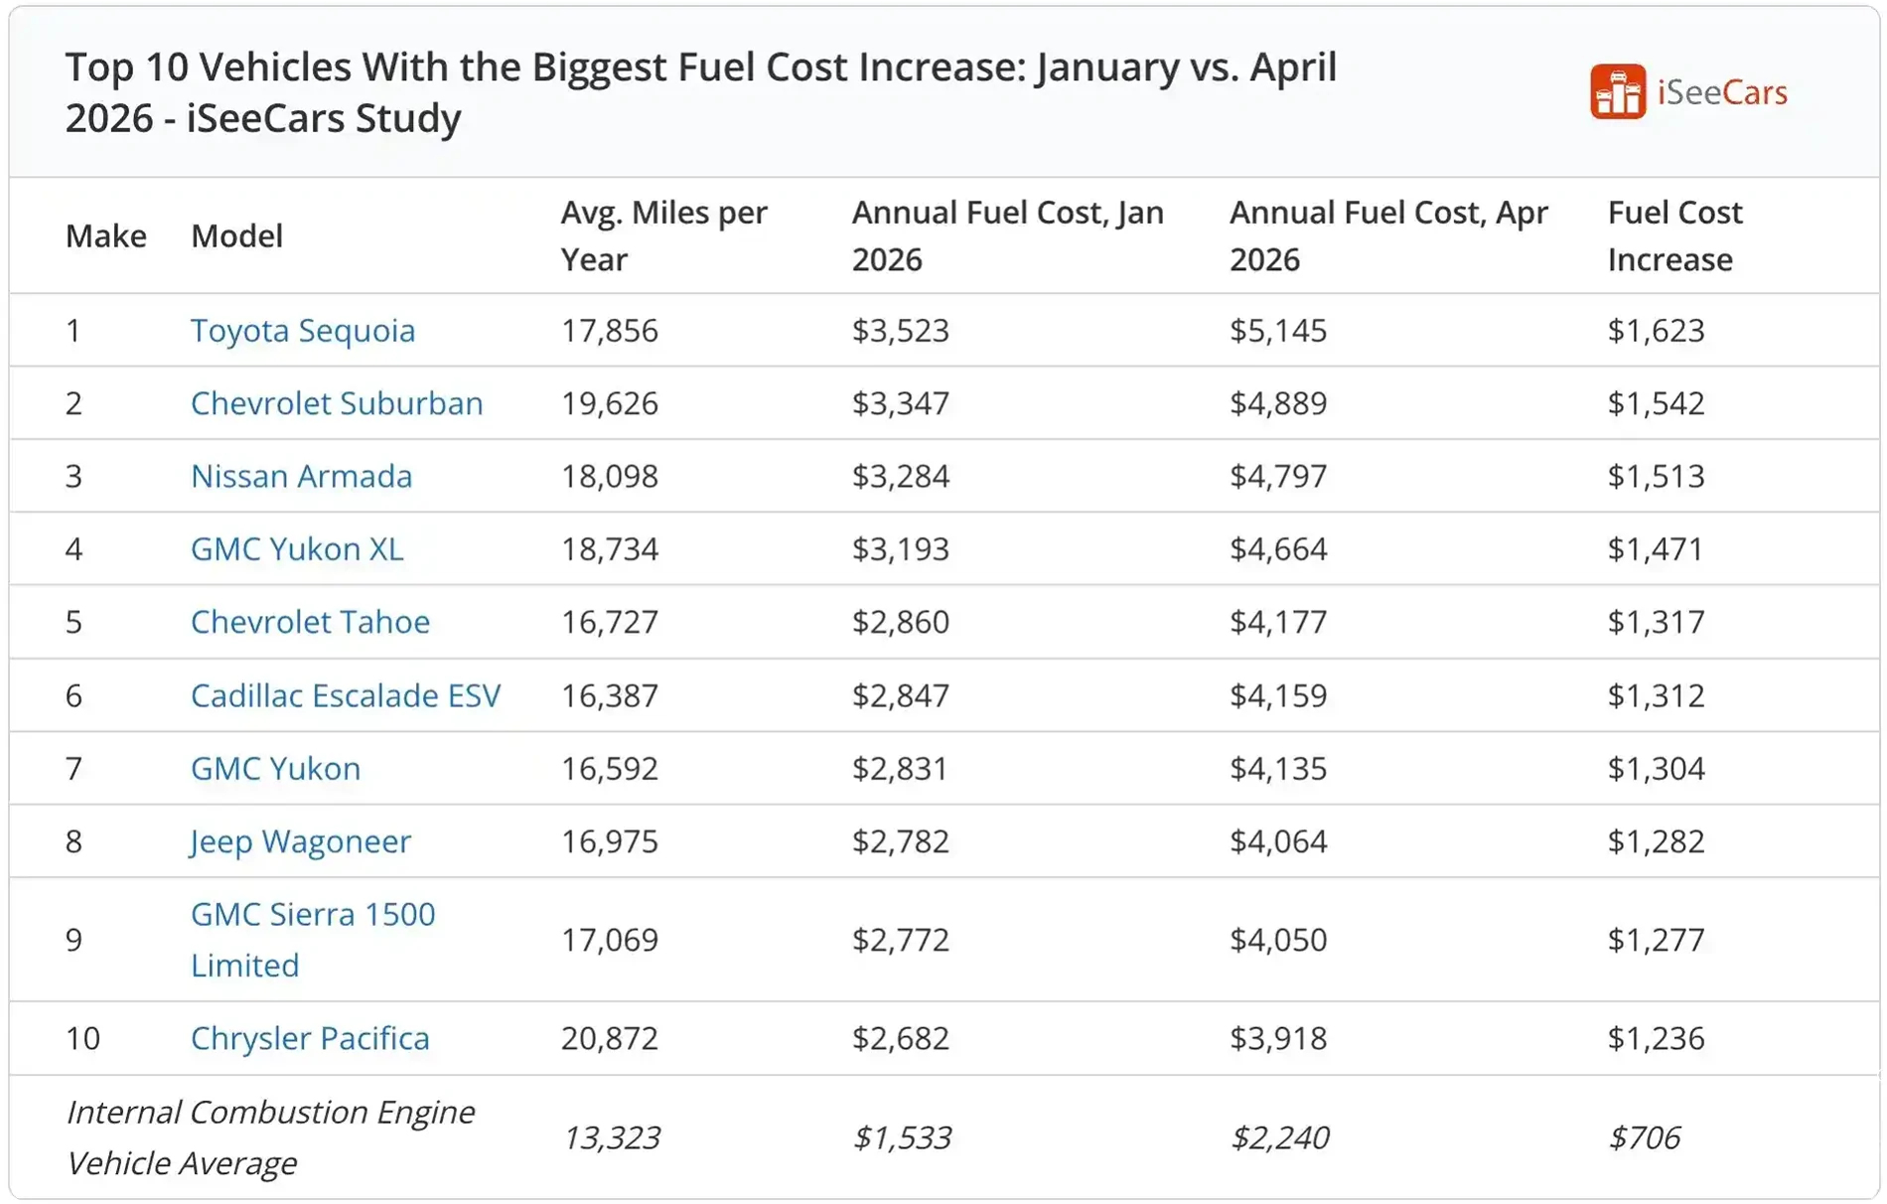Follow the Chrysler Pacifica link

tap(310, 1038)
